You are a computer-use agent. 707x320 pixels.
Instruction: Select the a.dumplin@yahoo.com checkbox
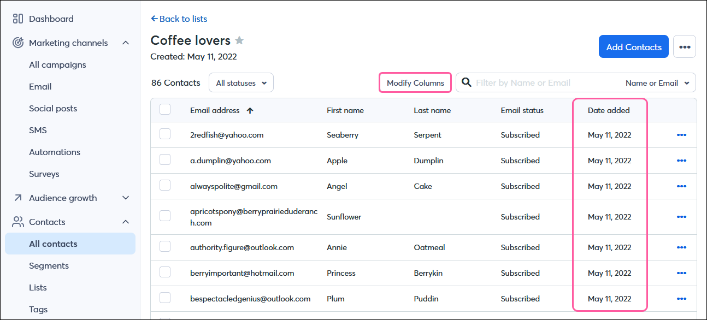pos(165,160)
